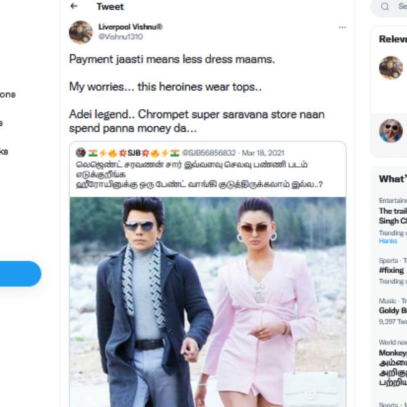407x407 pixels.
Task: Click SJB's small avatar in quoted tweet
Action: (80, 153)
